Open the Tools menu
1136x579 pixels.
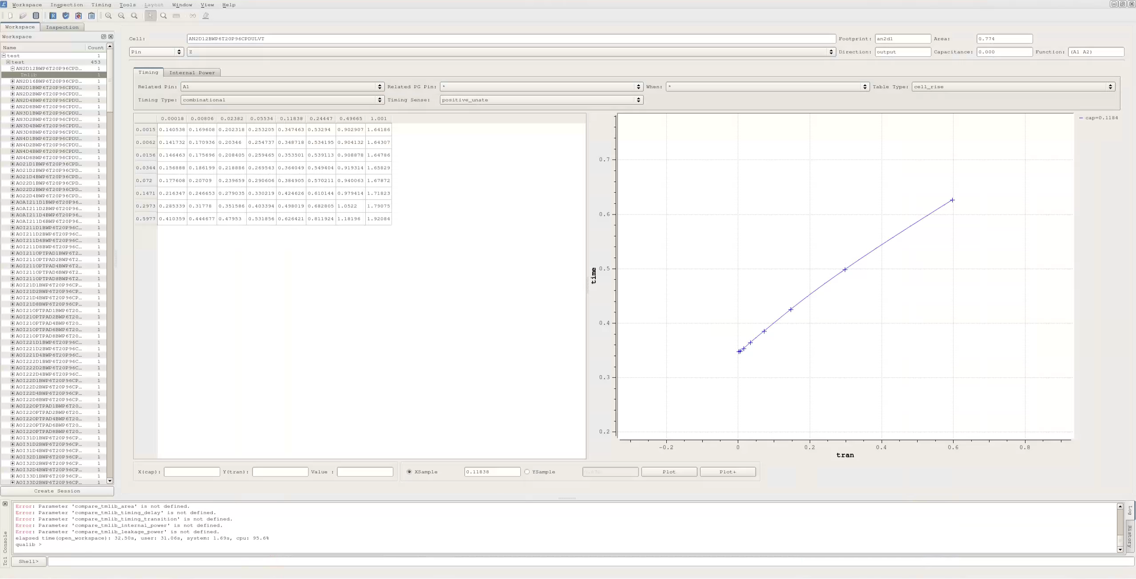[x=127, y=4]
